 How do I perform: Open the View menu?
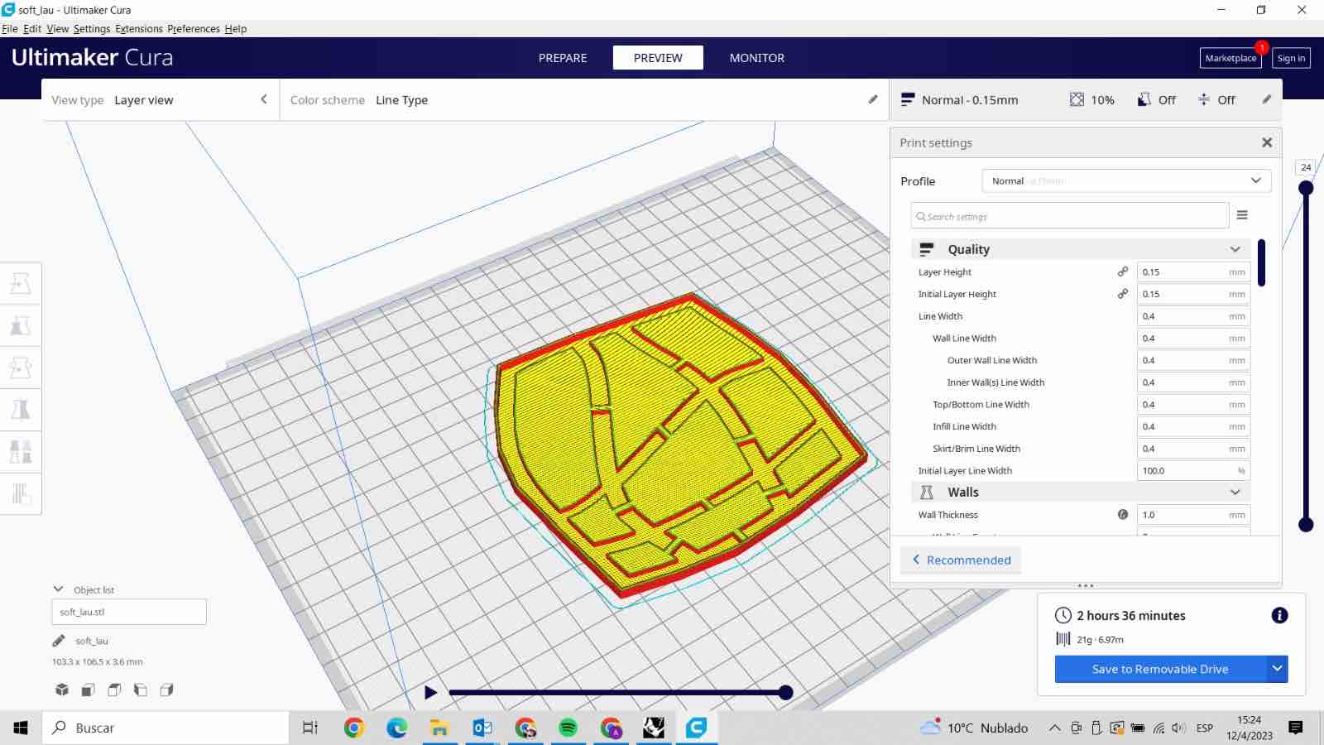point(58,28)
